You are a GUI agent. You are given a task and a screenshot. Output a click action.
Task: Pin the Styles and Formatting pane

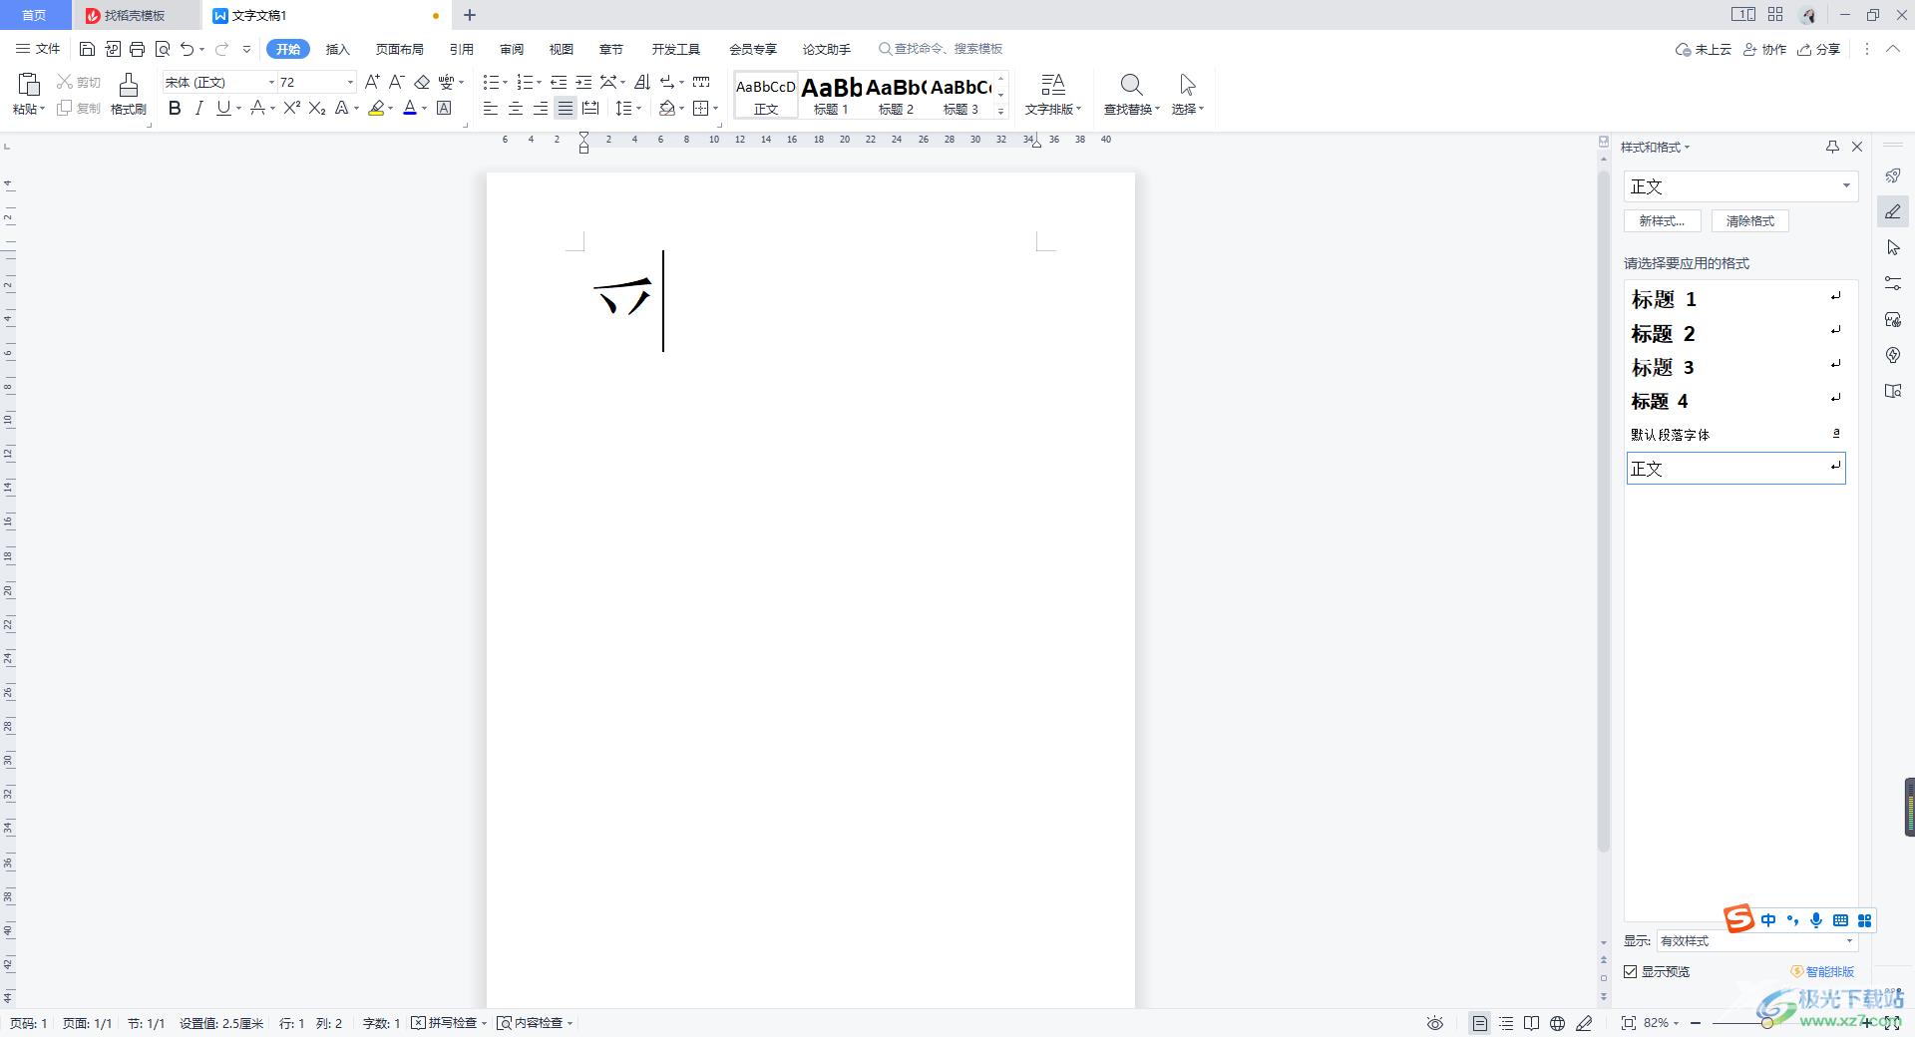[x=1832, y=147]
